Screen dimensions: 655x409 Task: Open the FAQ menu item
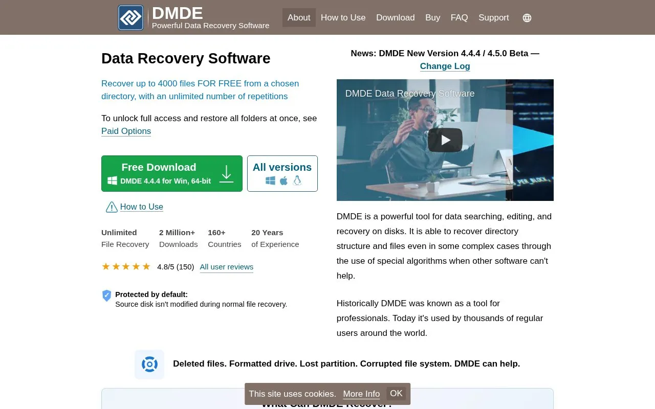[460, 18]
